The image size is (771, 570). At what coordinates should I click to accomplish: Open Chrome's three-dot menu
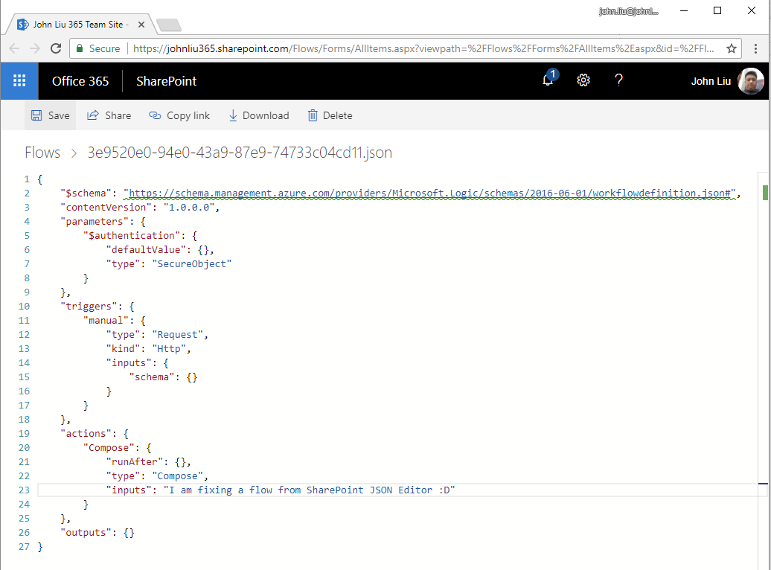pyautogui.click(x=755, y=48)
